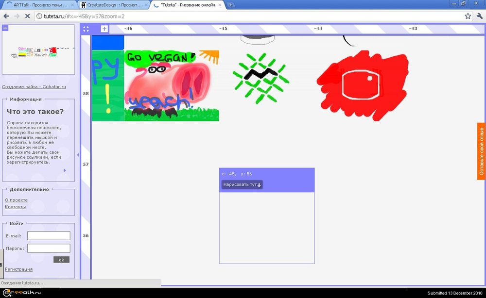
Task: Advance the info panel with the right arrow
Action: point(65,170)
